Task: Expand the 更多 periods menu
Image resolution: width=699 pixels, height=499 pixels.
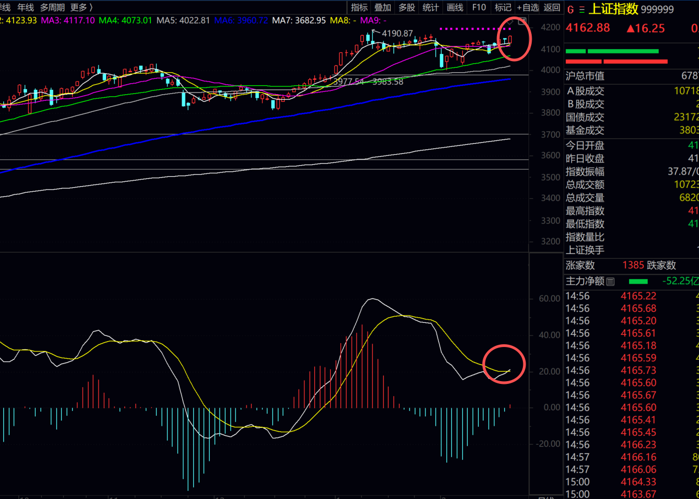Action: 81,7
